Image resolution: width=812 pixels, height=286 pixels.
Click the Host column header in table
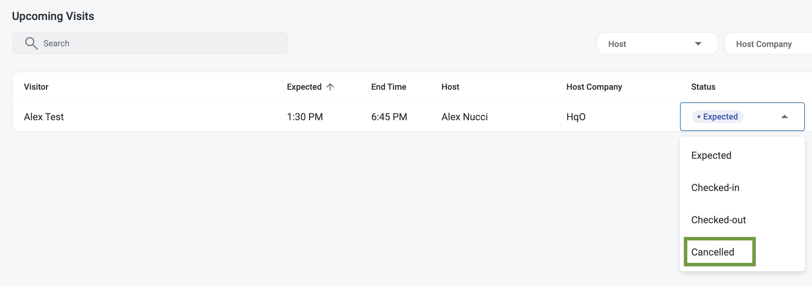[x=450, y=87]
